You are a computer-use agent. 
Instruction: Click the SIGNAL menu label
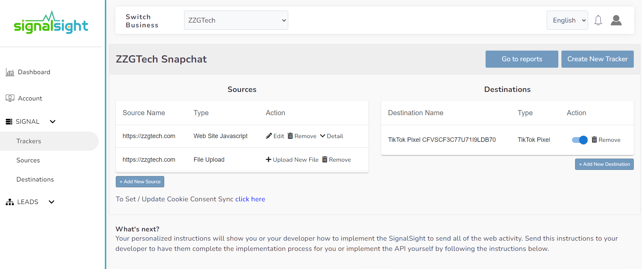28,122
